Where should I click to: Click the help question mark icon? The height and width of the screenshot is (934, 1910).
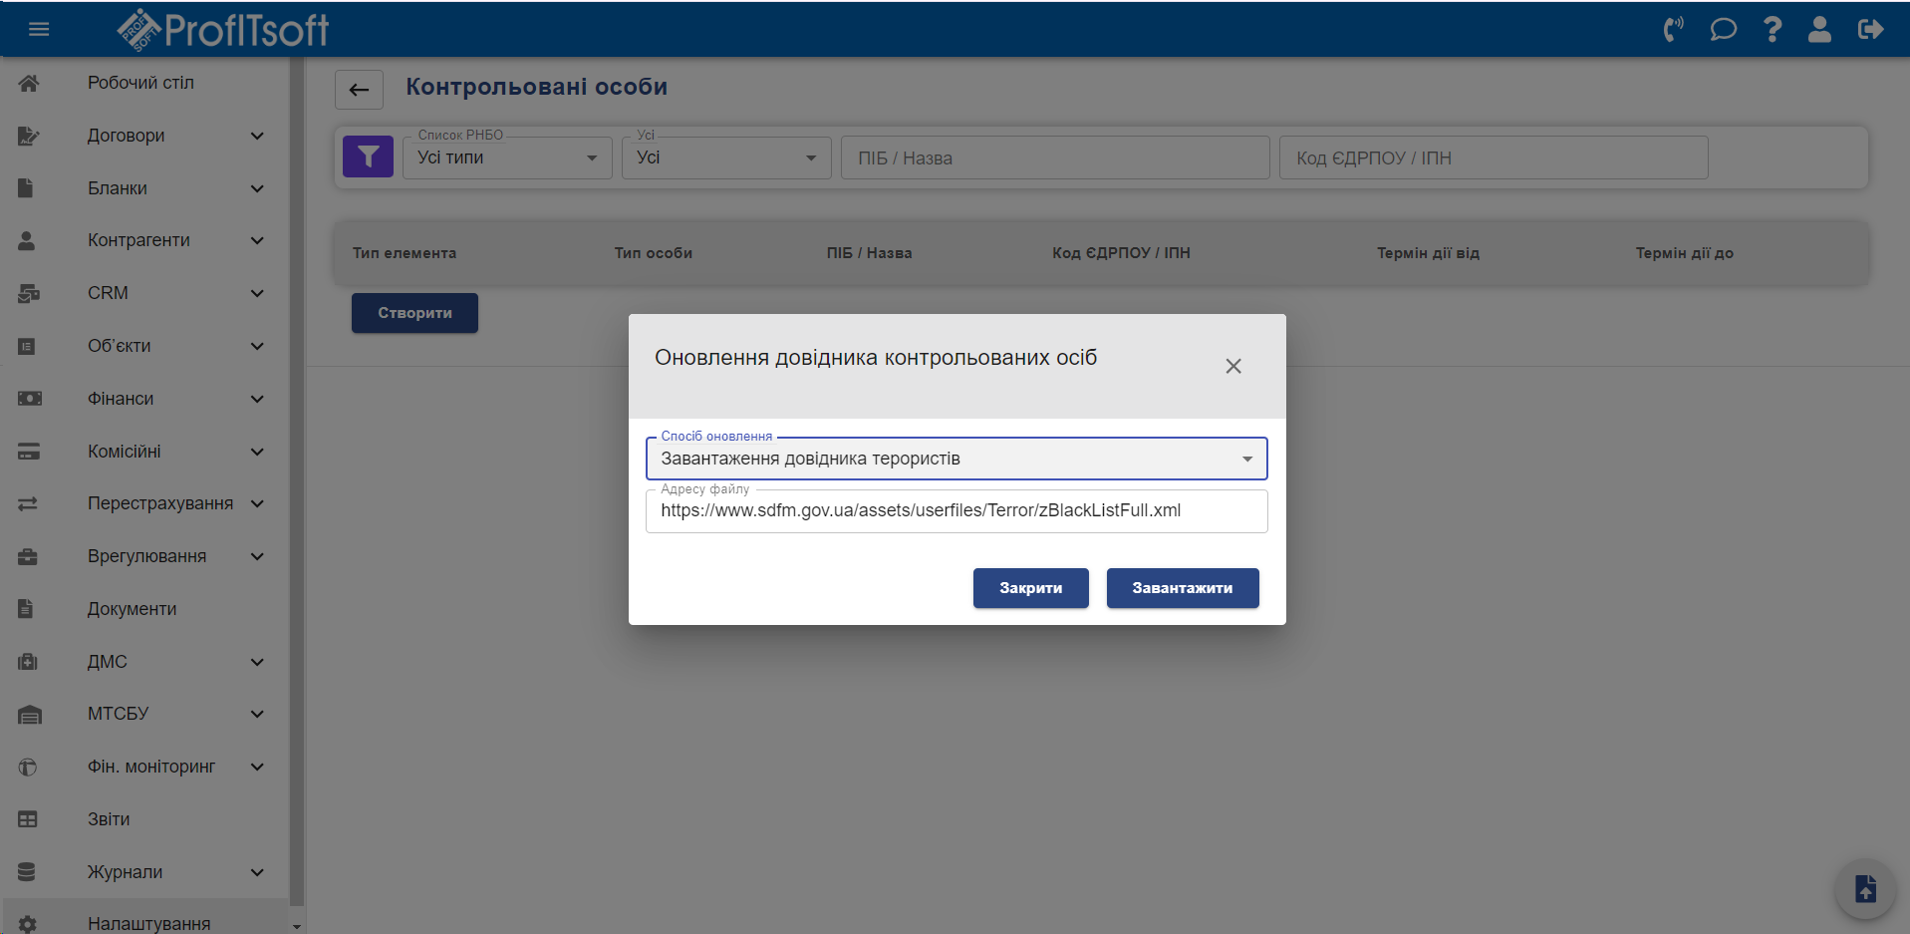click(1772, 29)
